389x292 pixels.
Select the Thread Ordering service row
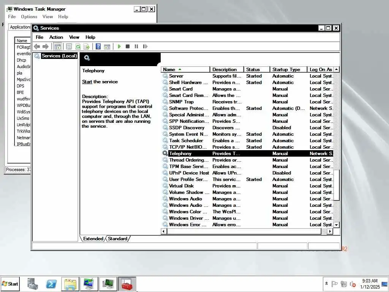point(247,160)
